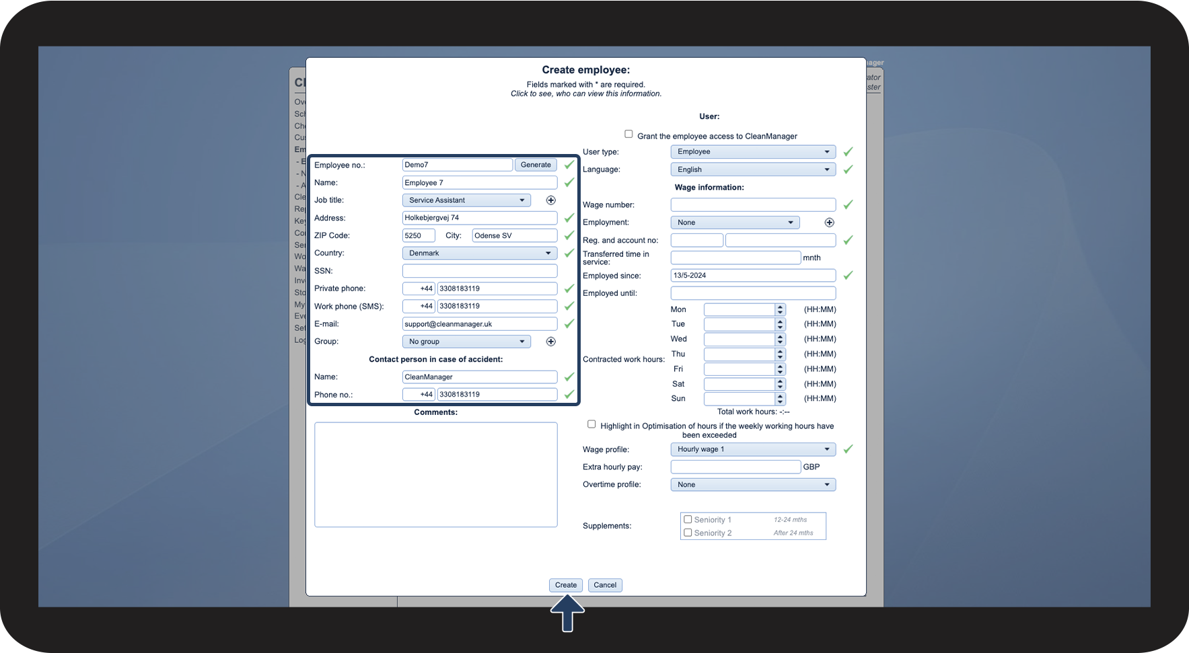Click the Name field containing Employee 7
The image size is (1189, 653).
480,183
